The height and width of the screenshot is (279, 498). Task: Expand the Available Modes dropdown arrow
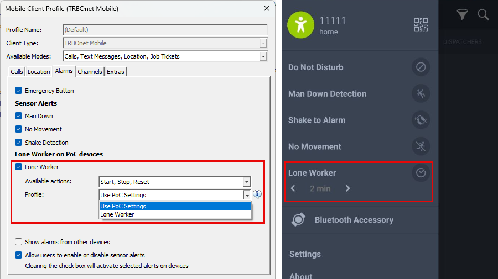tap(263, 56)
